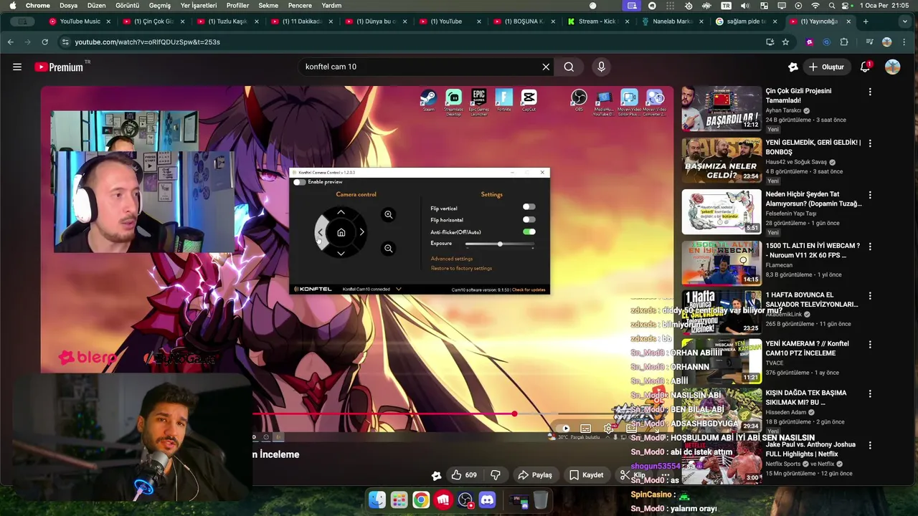Open more actions under the video

click(666, 475)
